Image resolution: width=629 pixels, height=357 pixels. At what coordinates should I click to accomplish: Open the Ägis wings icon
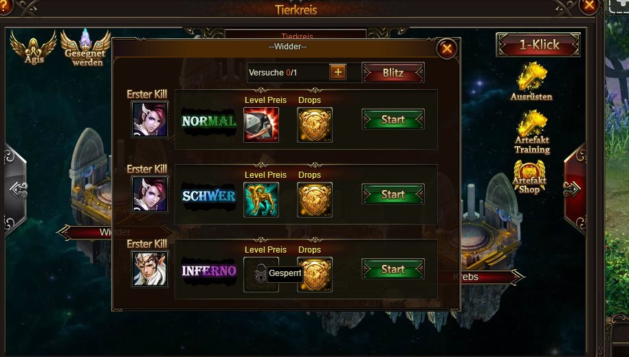[34, 47]
